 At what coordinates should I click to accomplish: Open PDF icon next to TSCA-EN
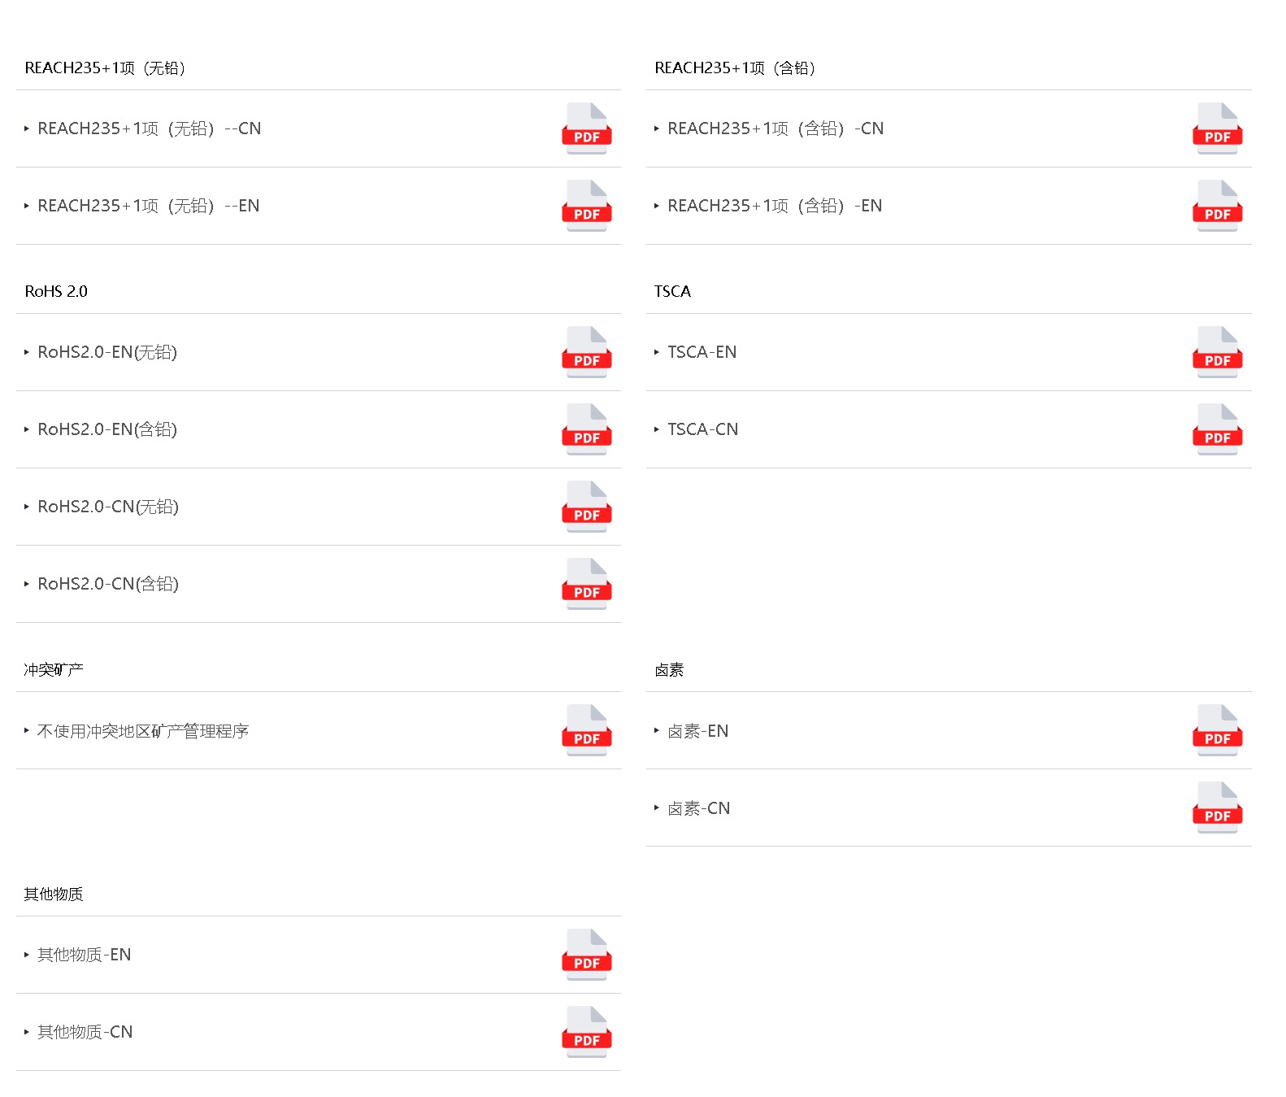click(1217, 352)
